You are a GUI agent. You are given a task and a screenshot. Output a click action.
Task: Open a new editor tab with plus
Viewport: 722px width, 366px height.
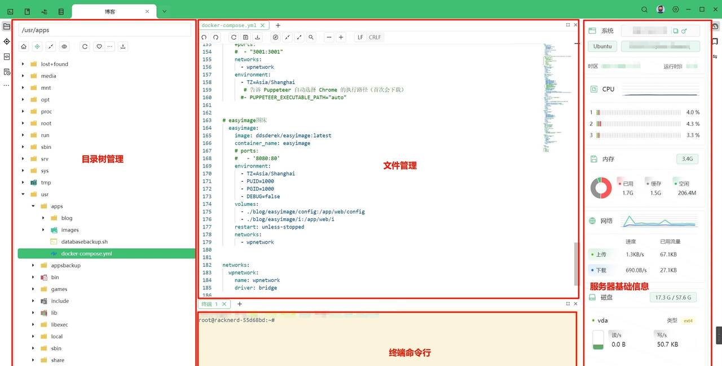tap(278, 25)
